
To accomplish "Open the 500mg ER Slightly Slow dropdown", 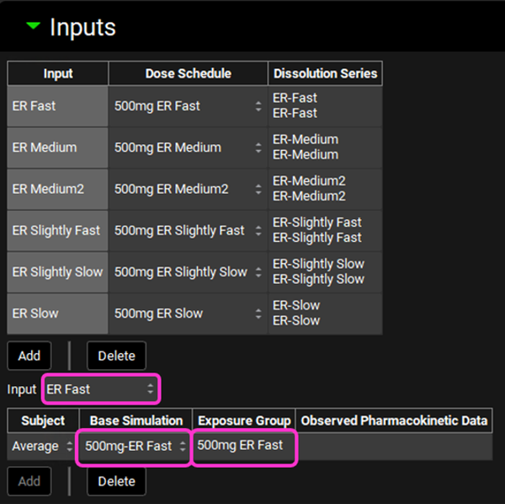I will pos(188,271).
